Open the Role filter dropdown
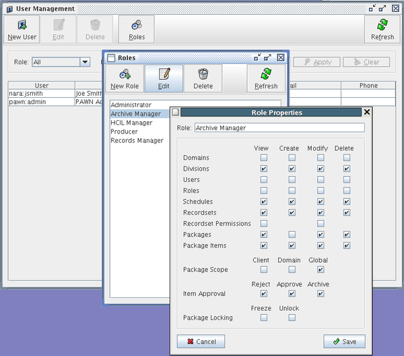The height and width of the screenshot is (356, 404). pyautogui.click(x=85, y=62)
